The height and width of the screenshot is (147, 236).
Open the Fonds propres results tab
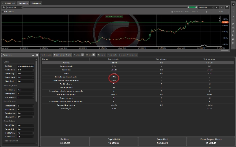pyautogui.click(x=46, y=55)
